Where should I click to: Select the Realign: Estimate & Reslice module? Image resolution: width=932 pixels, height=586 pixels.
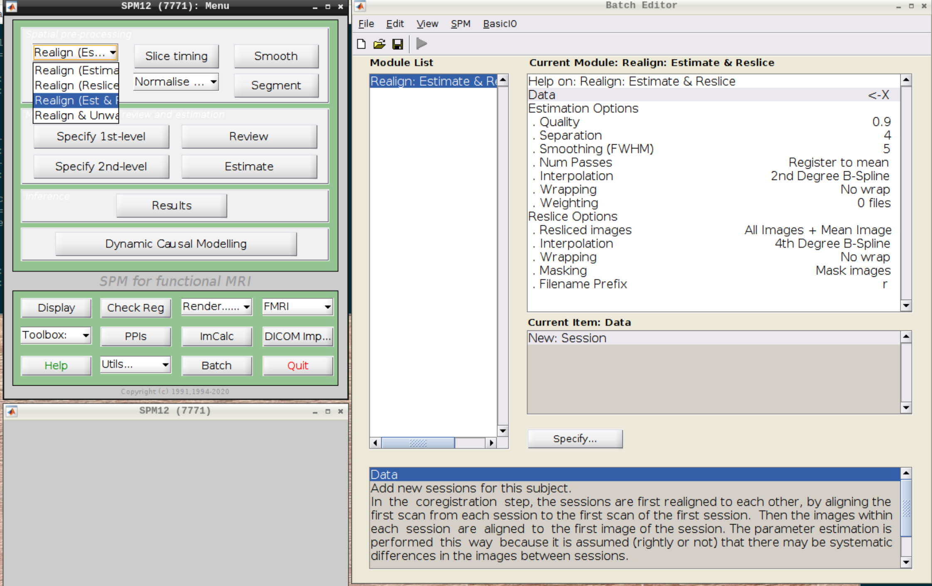[433, 81]
